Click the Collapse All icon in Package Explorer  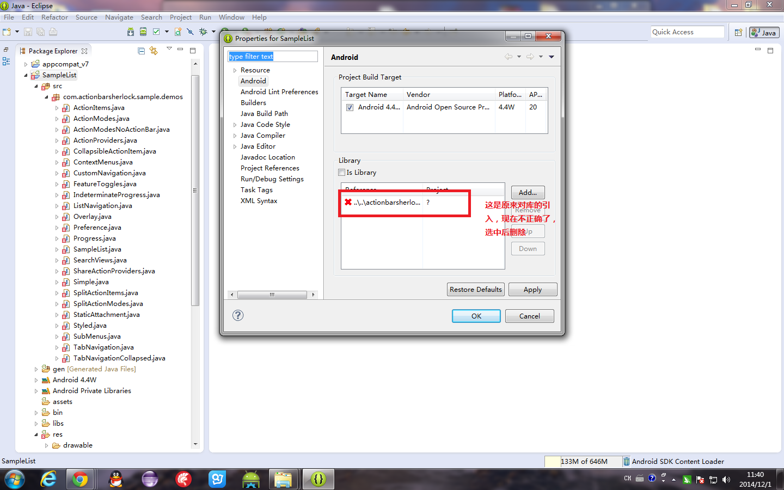click(x=142, y=51)
